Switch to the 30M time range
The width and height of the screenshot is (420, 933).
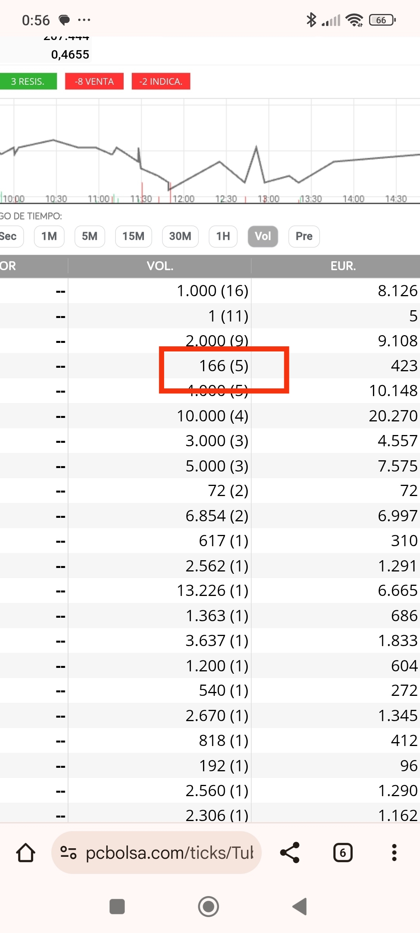[x=180, y=236]
